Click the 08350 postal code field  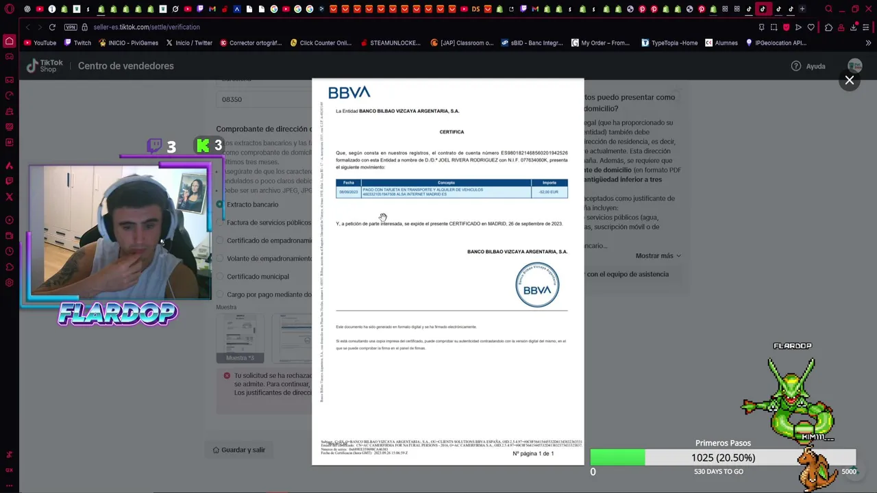click(264, 99)
